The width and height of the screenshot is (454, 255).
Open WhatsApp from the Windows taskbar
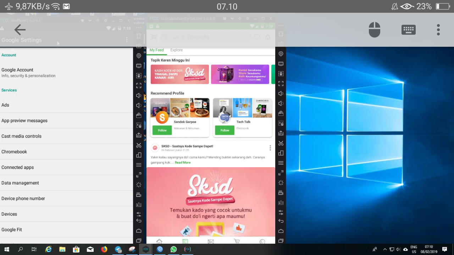pos(173,249)
